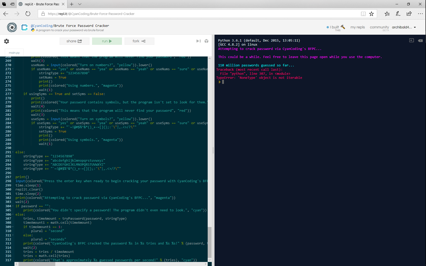Click the tabs you've set aside icon

tap(4, 4)
